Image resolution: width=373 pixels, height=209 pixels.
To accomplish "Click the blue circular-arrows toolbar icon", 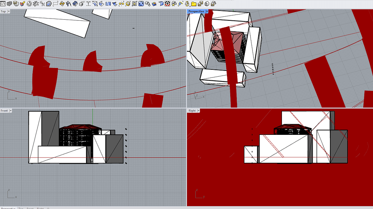I will pyautogui.click(x=141, y=4).
